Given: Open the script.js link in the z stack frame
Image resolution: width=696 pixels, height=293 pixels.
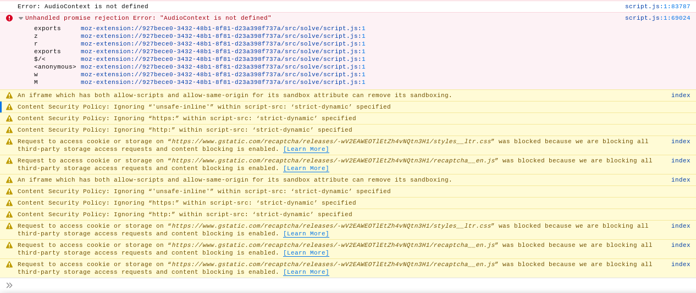Looking at the screenshot, I should click(223, 36).
